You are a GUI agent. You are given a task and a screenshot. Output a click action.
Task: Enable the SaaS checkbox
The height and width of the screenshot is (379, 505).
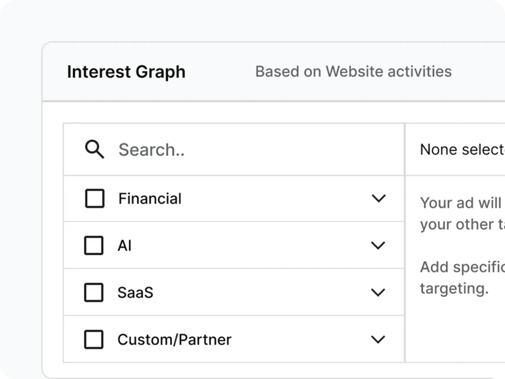(94, 292)
